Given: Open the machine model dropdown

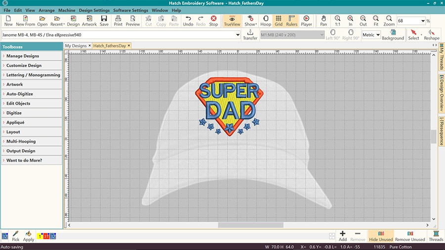Looking at the screenshot, I should (x=238, y=35).
